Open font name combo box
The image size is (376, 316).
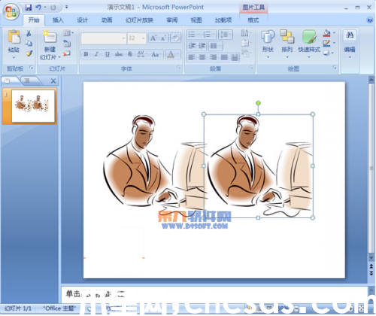pyautogui.click(x=104, y=38)
